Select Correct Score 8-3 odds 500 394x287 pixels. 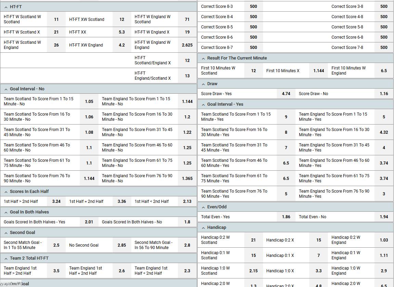point(253,6)
